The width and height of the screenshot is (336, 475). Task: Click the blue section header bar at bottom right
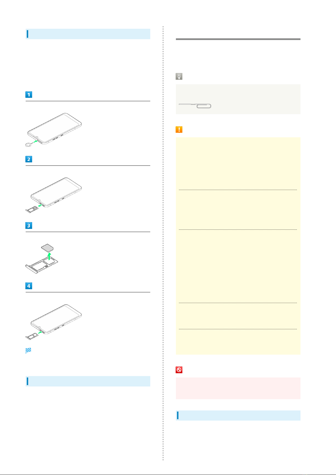pyautogui.click(x=238, y=416)
